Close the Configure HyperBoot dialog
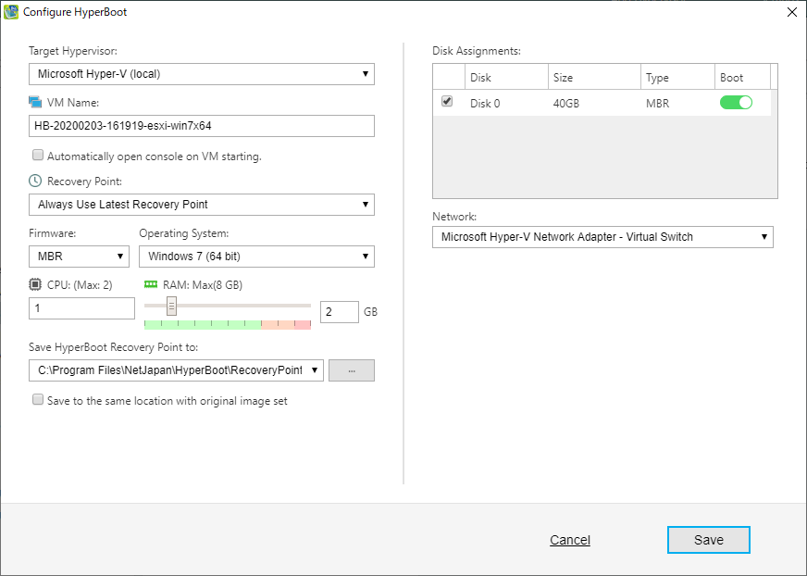 pyautogui.click(x=791, y=12)
